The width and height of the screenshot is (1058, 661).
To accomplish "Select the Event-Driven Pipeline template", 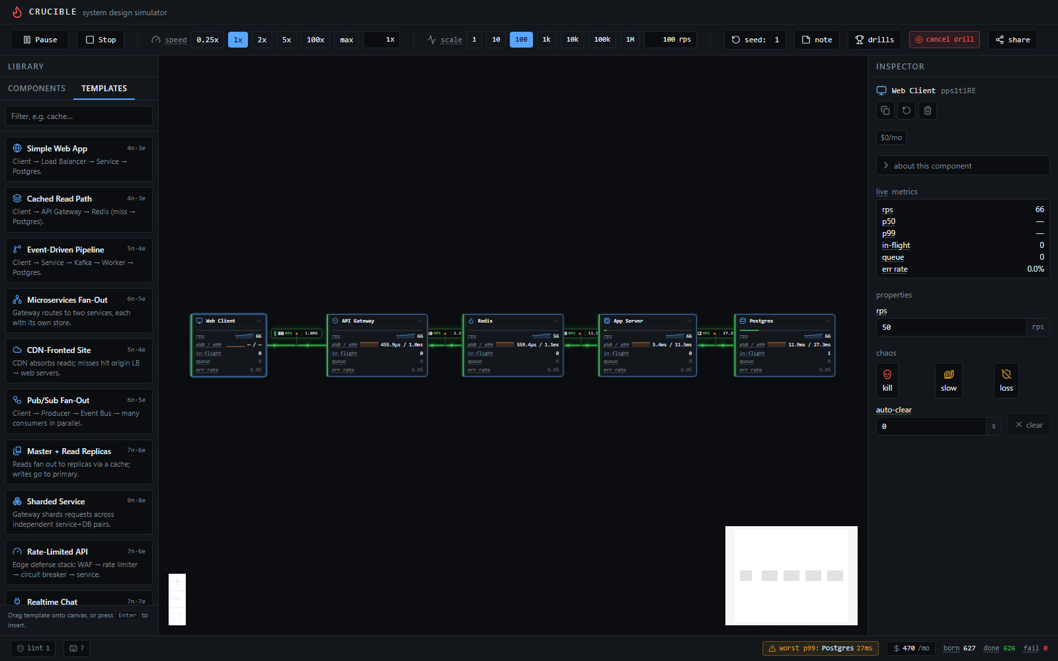I will (x=79, y=260).
